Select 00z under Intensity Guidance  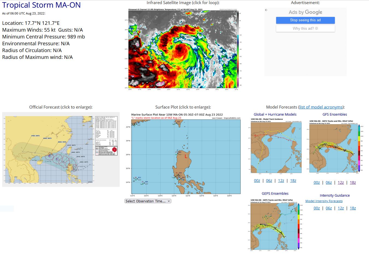click(x=317, y=208)
